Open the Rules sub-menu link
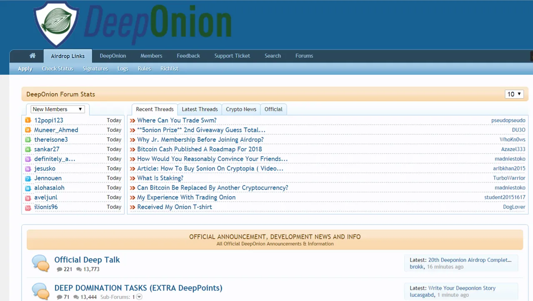533x301 pixels. 144,69
